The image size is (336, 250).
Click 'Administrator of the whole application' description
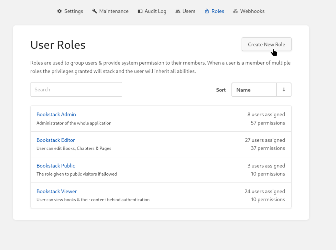click(74, 123)
